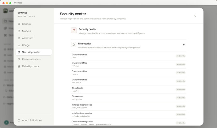Click the Data & privacy database icon
Viewport: 217px width, 128px height.
(19, 66)
